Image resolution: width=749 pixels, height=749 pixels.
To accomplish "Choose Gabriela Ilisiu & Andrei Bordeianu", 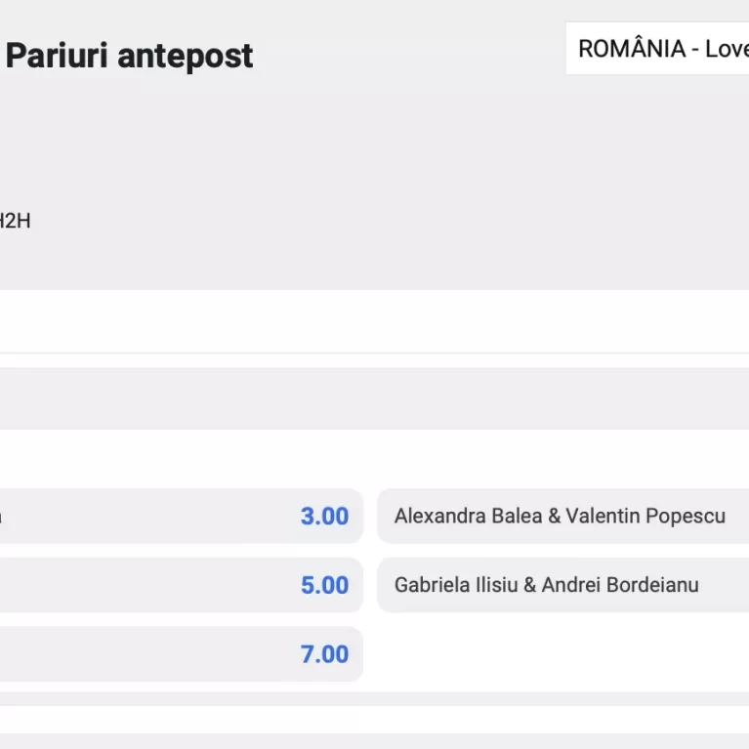I will (563, 585).
